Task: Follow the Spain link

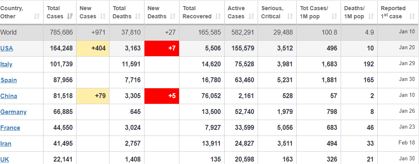Action: (9, 80)
